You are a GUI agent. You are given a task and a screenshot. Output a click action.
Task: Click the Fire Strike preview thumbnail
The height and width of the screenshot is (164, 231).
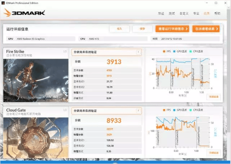tap(36, 81)
